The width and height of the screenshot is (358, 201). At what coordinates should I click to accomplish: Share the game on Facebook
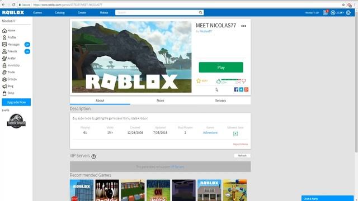coord(236,89)
